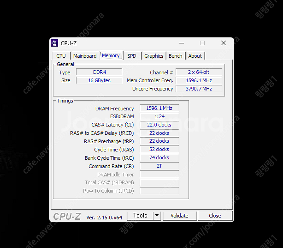
Task: Close CPU-Z with the title bar X
Action: pyautogui.click(x=224, y=43)
